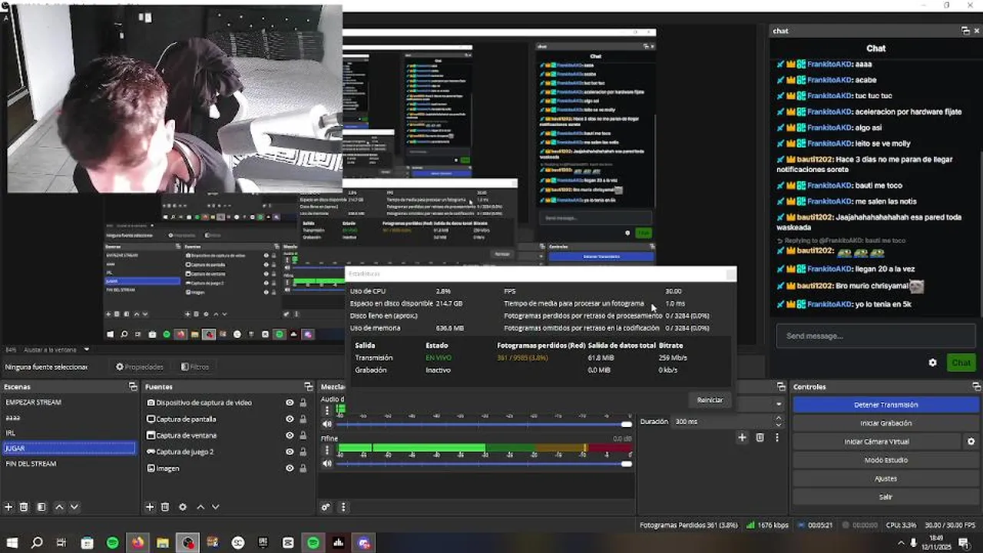This screenshot has height=553, width=983.
Task: Open the notification center icon
Action: click(963, 543)
